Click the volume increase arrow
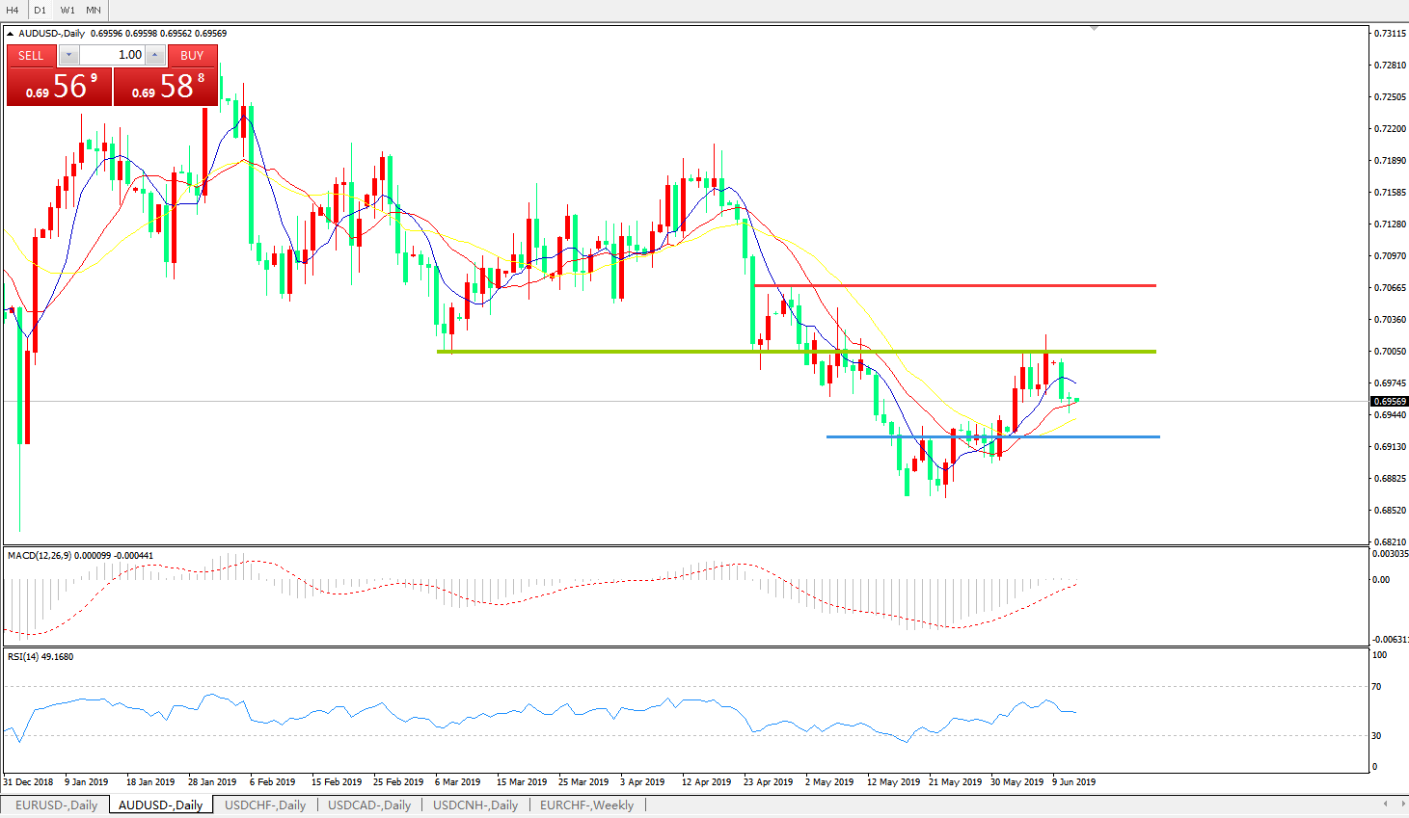1409x818 pixels. (x=155, y=55)
